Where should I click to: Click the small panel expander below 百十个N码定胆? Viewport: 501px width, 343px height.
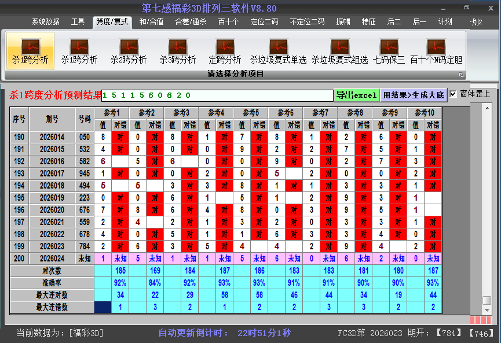coord(461,74)
